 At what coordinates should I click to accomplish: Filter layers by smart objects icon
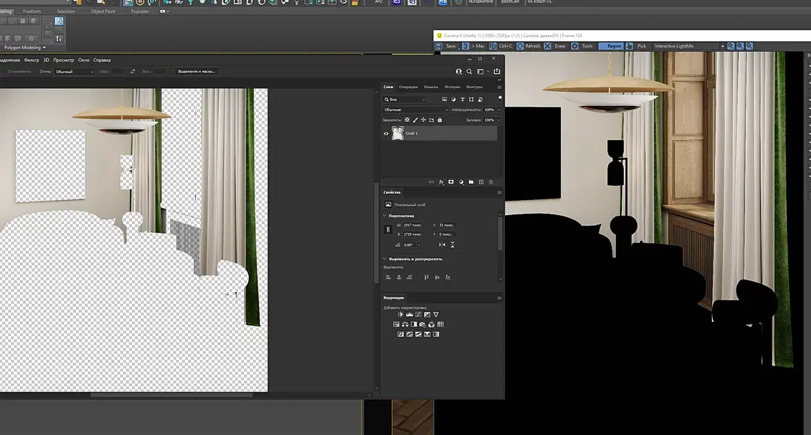coord(480,100)
